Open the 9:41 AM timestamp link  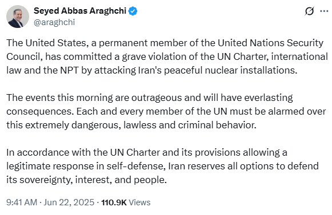point(22,202)
